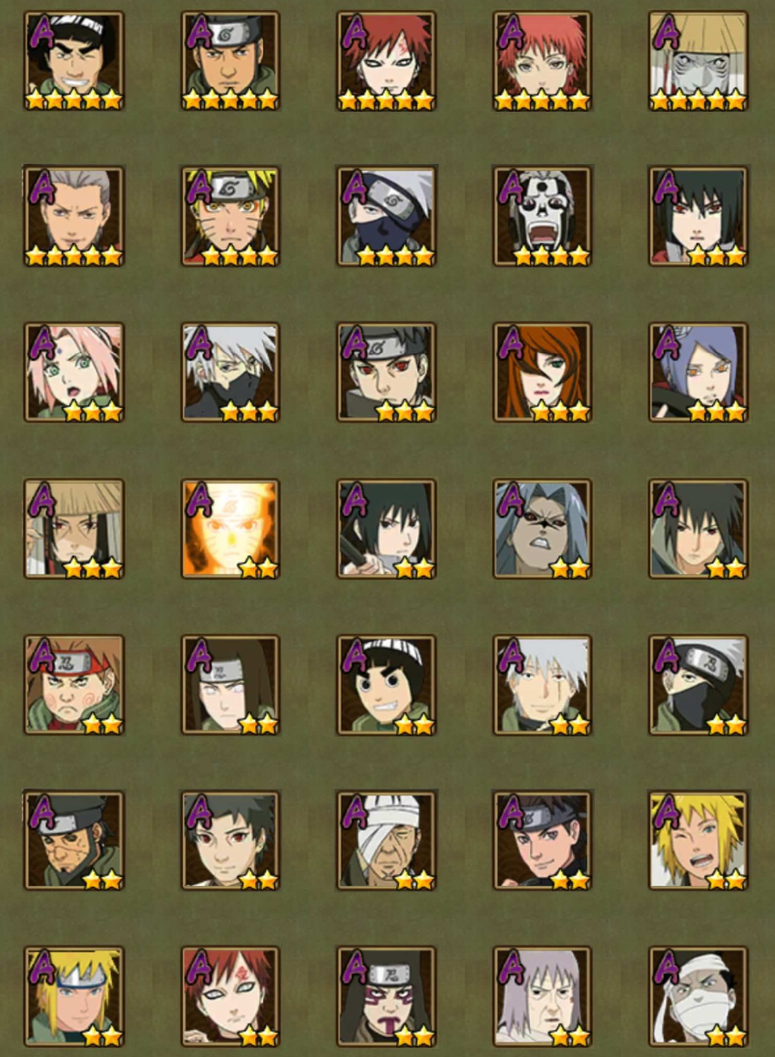Pick the winking blonde ninja portrait

pyautogui.click(x=699, y=840)
